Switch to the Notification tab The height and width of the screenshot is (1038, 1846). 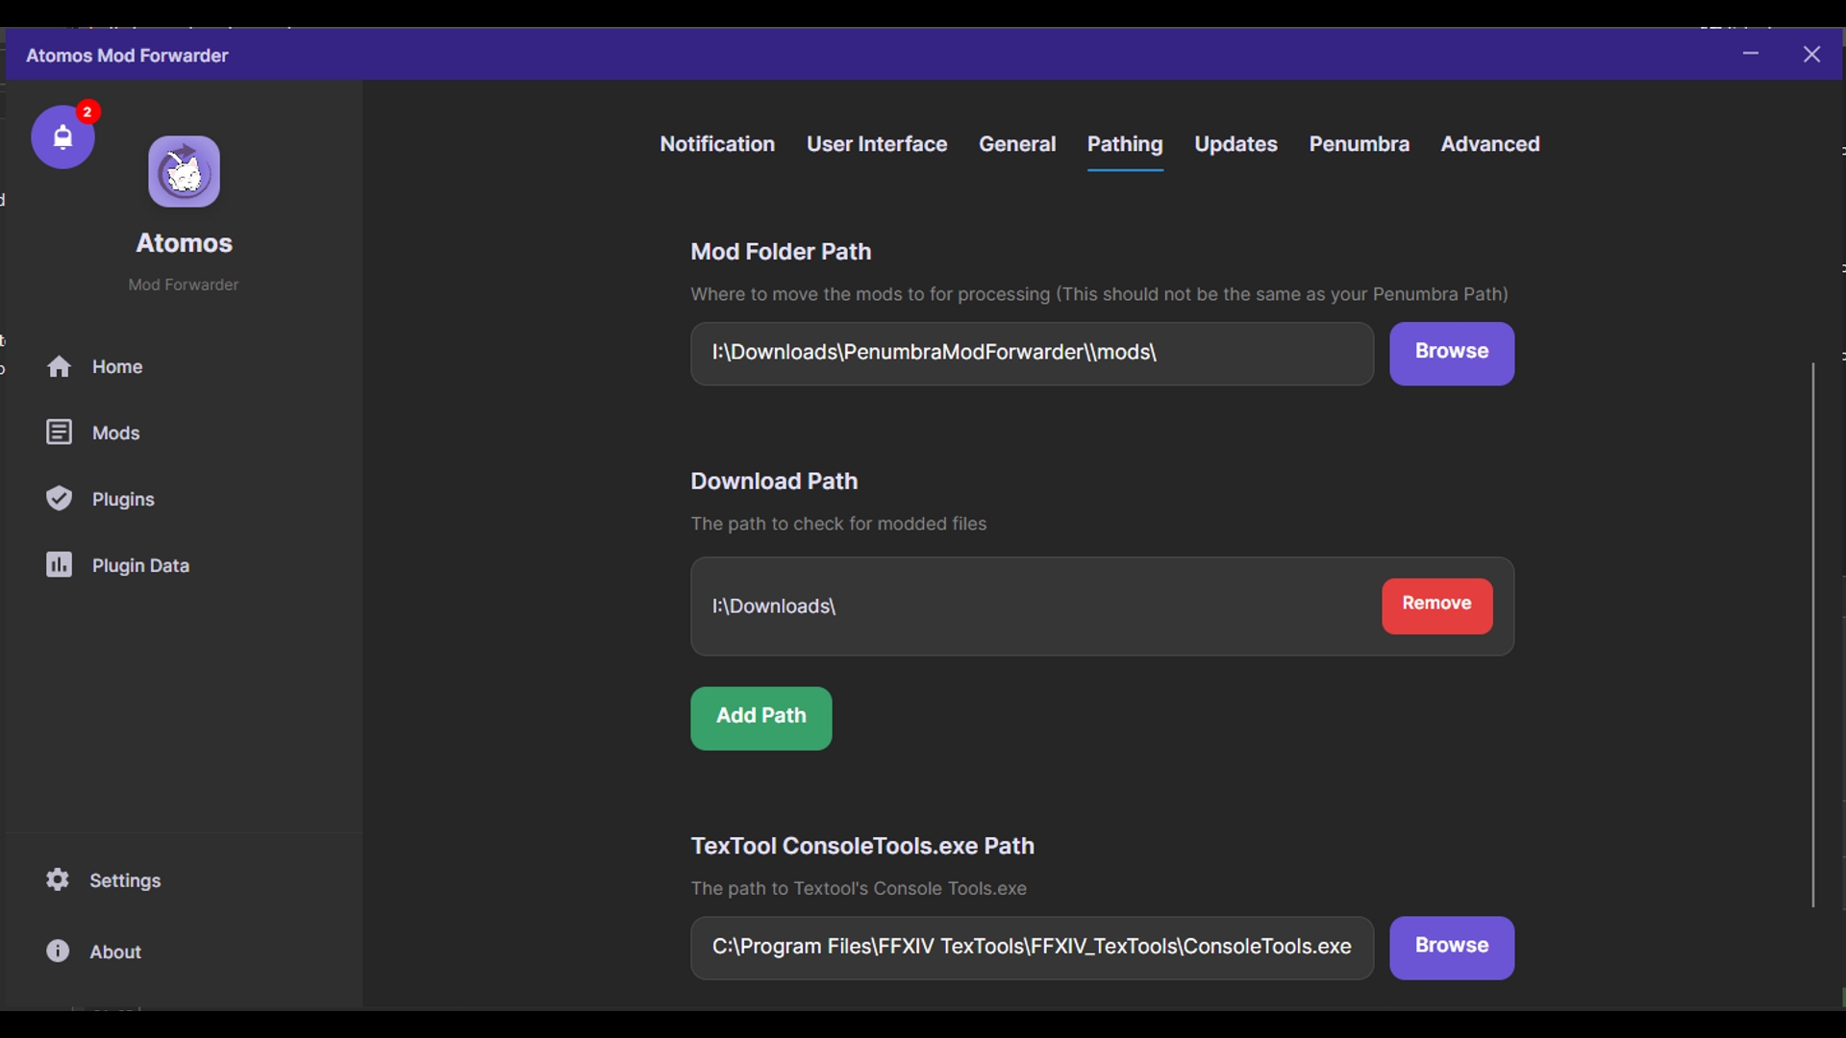(717, 144)
